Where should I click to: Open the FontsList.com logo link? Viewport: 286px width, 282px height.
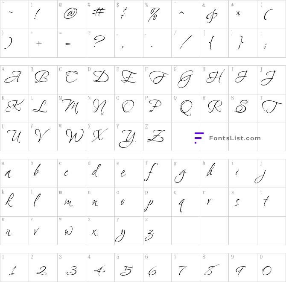pos(228,138)
